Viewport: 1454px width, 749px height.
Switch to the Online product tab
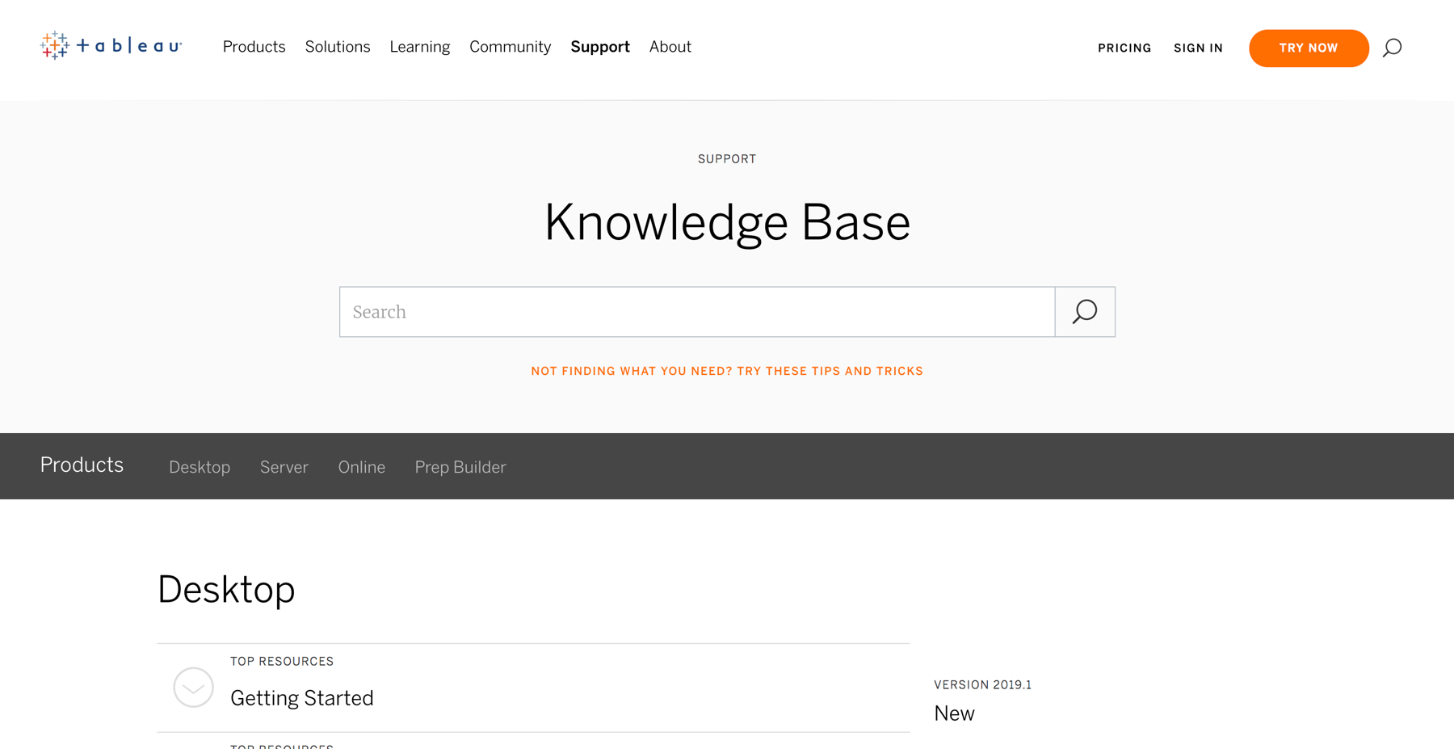[x=361, y=467]
